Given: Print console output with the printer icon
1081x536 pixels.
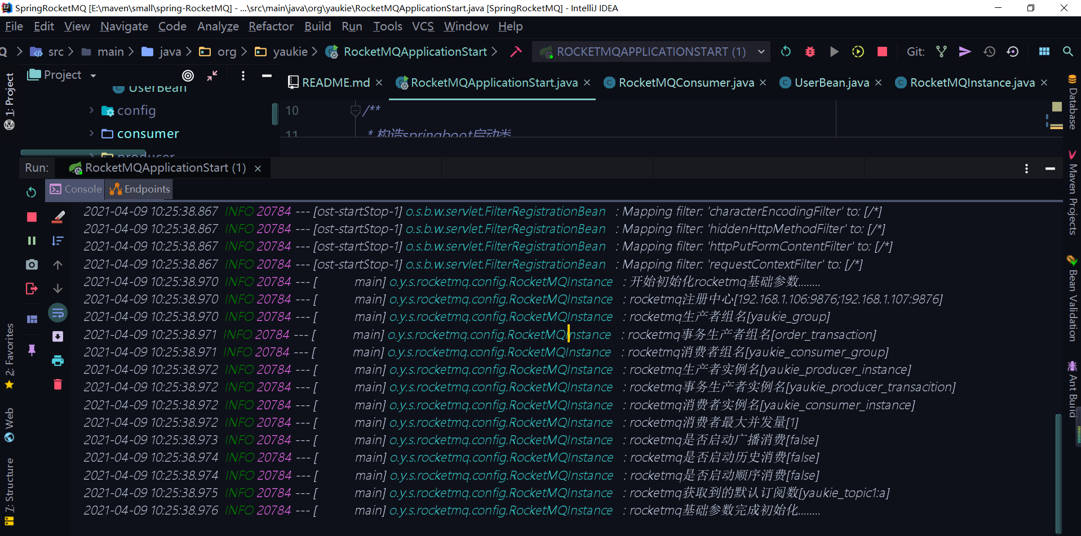Looking at the screenshot, I should pos(57,361).
